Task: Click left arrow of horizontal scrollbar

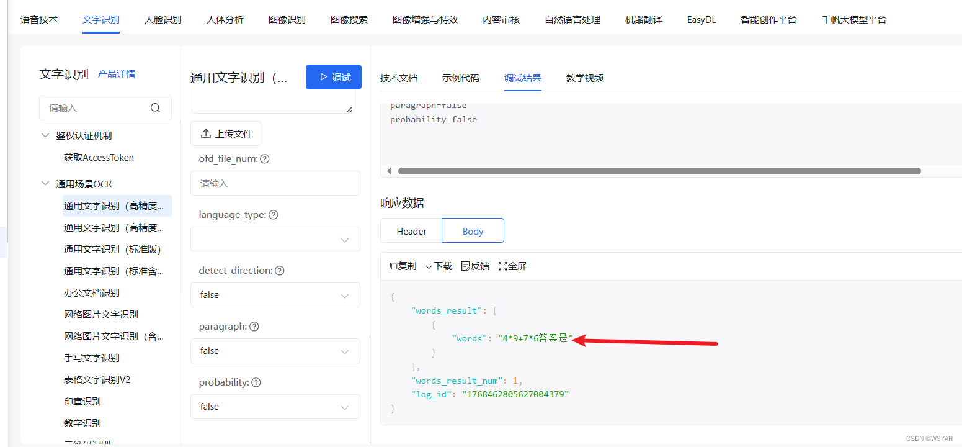Action: pyautogui.click(x=389, y=171)
